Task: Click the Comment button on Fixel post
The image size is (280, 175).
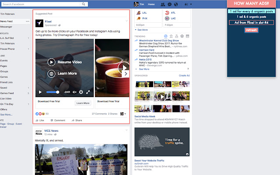Action: pos(57,120)
